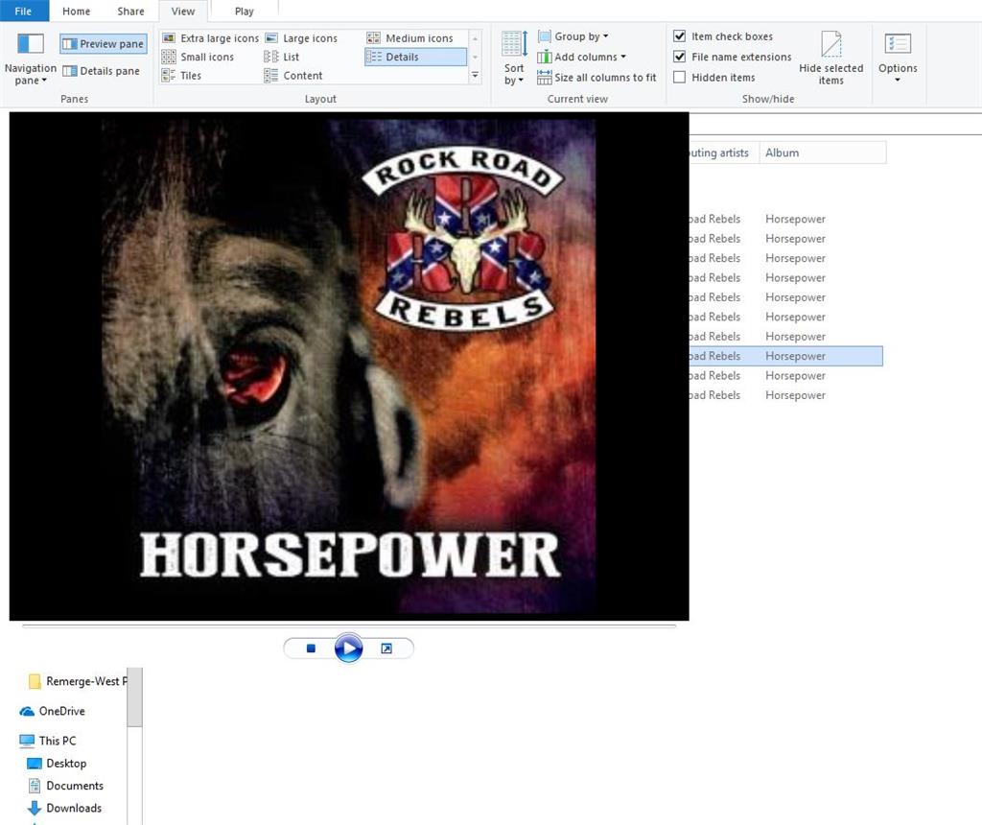982x825 pixels.
Task: Sort by Contributing artists column header
Action: (724, 153)
